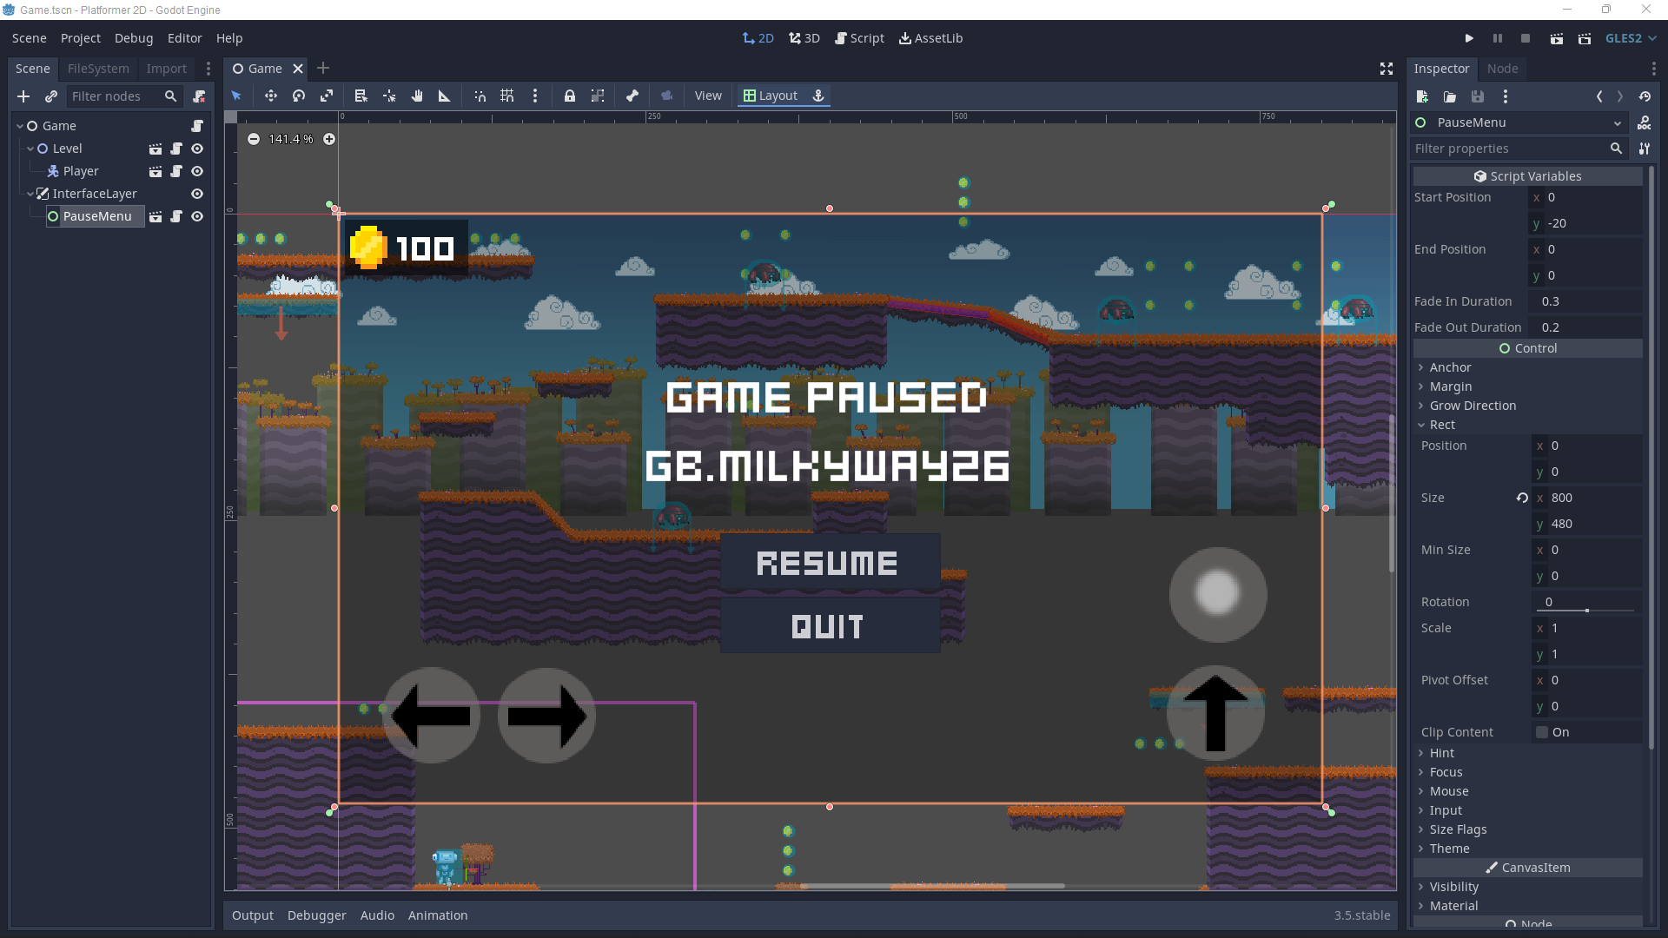Activate the Rotate Mode tool

[x=299, y=96]
